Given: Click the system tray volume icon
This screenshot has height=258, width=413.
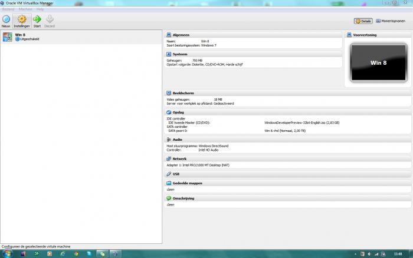Looking at the screenshot, I should pos(369,254).
